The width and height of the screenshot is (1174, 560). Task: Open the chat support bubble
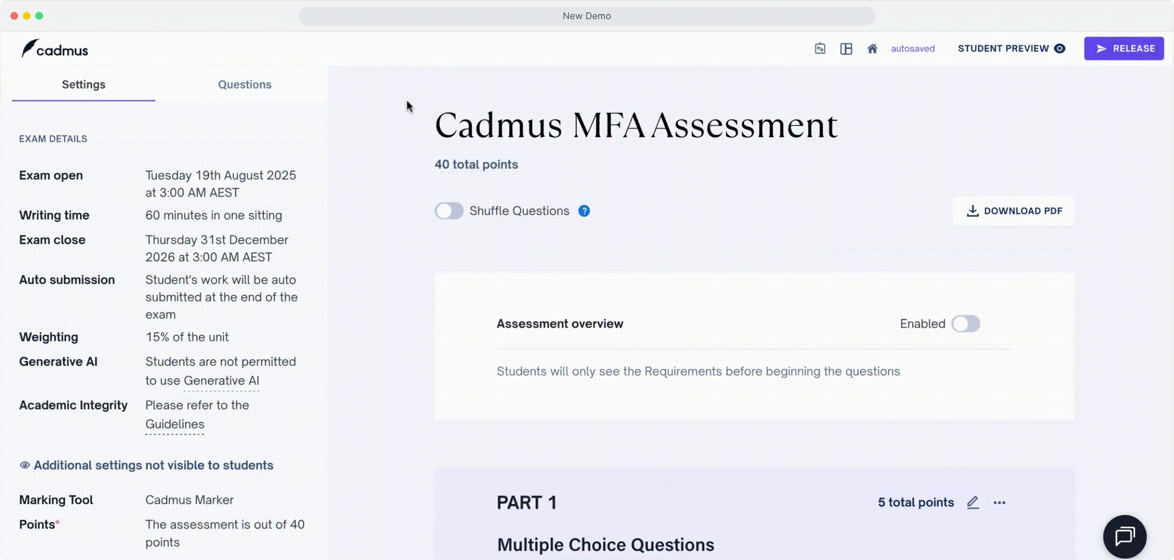point(1124,536)
